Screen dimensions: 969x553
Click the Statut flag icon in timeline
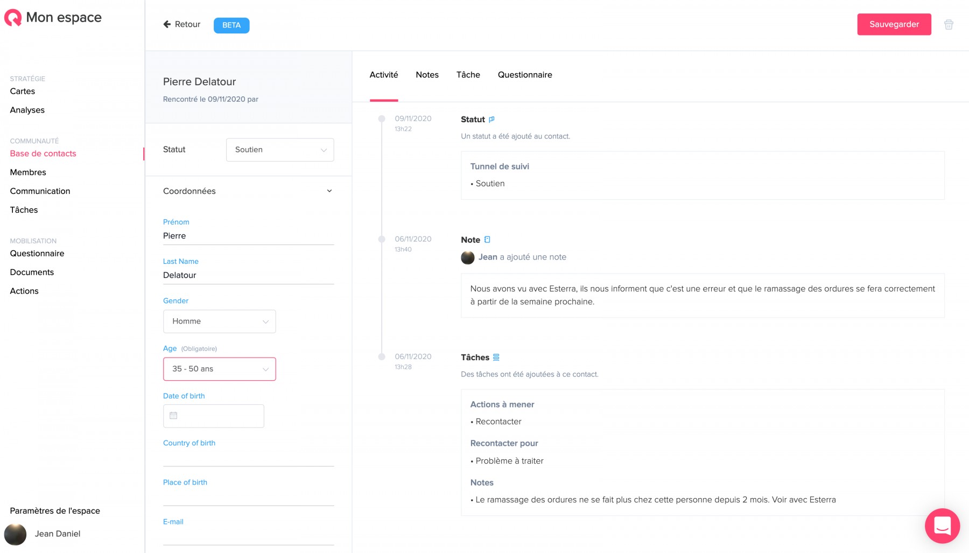click(x=491, y=120)
